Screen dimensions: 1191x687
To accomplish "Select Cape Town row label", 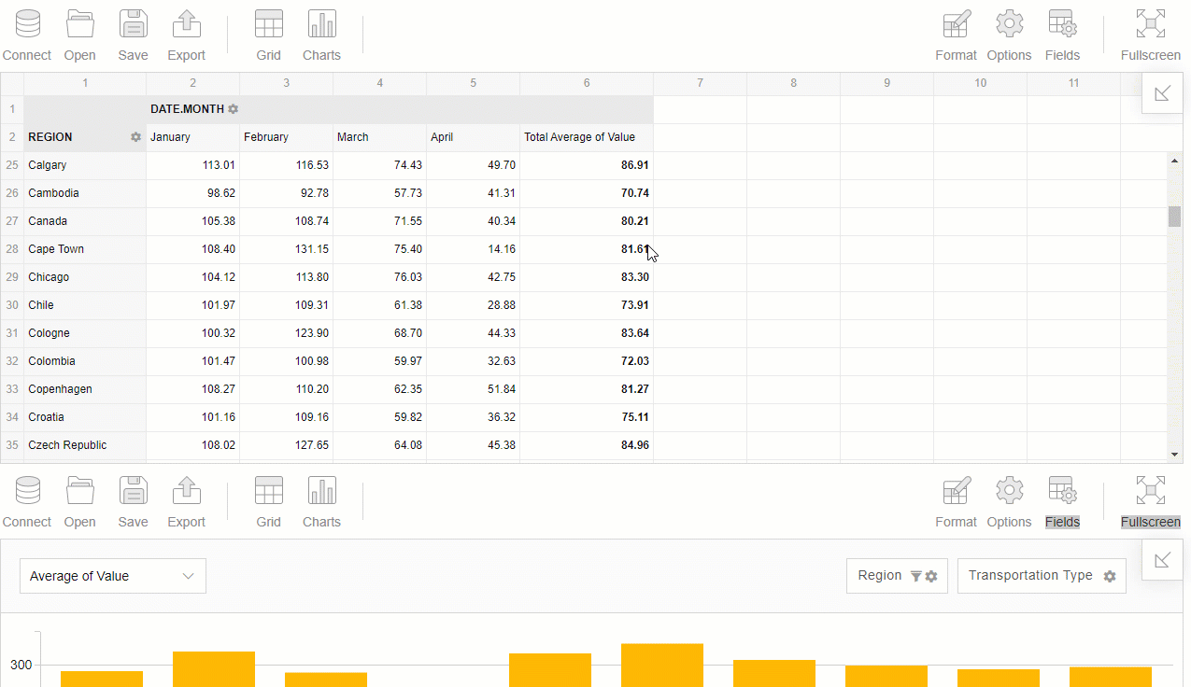I will tap(56, 249).
